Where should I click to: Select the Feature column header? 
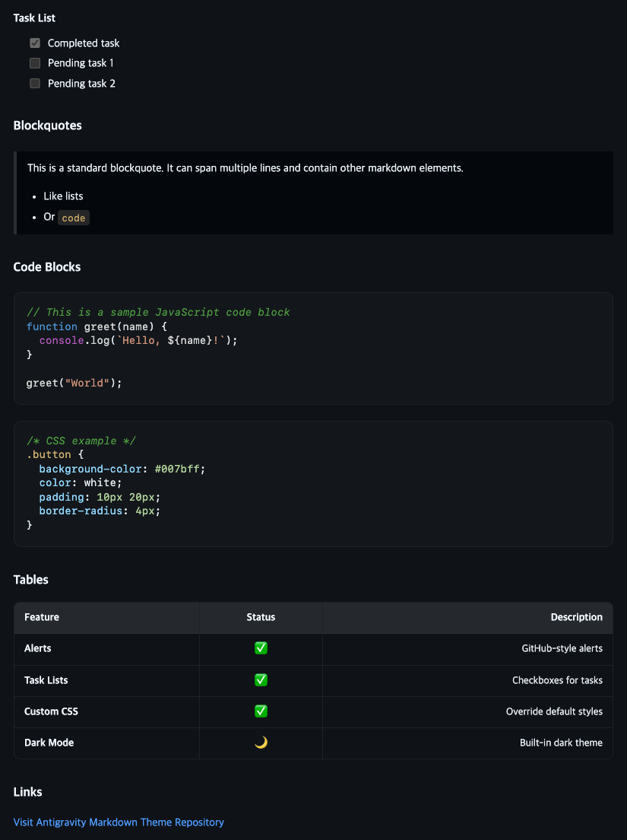click(x=42, y=617)
